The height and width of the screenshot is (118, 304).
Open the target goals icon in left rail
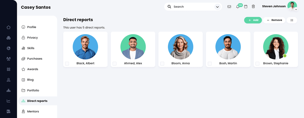pos(8,48)
